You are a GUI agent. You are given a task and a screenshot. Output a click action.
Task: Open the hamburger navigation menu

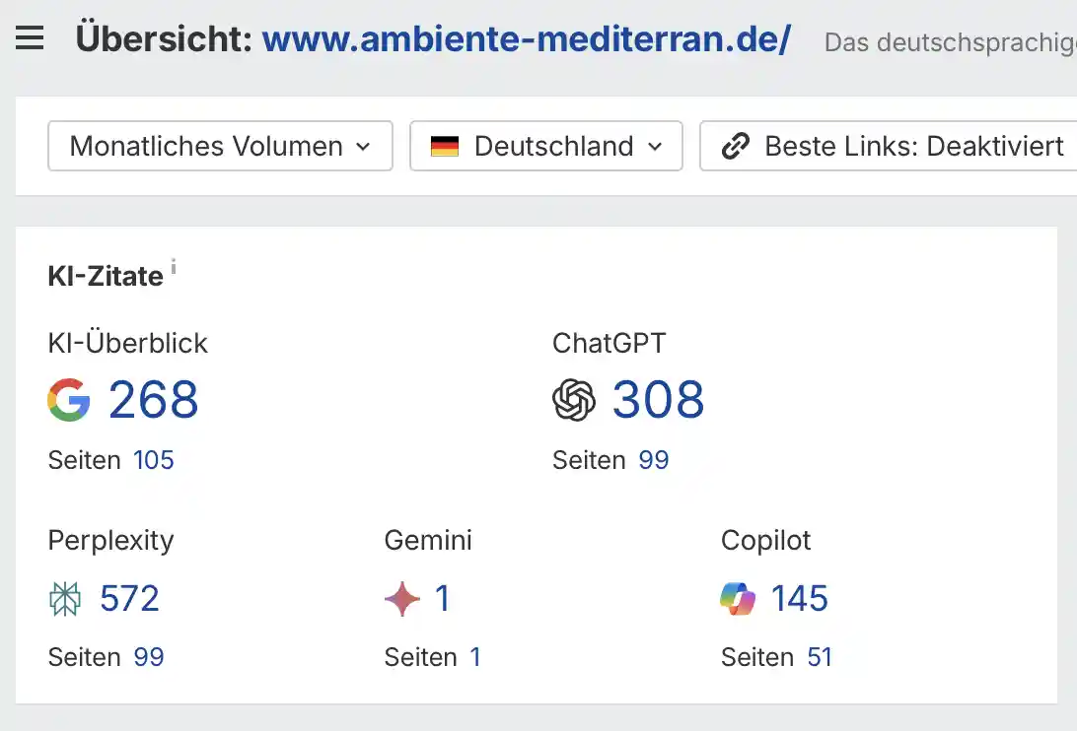29,38
